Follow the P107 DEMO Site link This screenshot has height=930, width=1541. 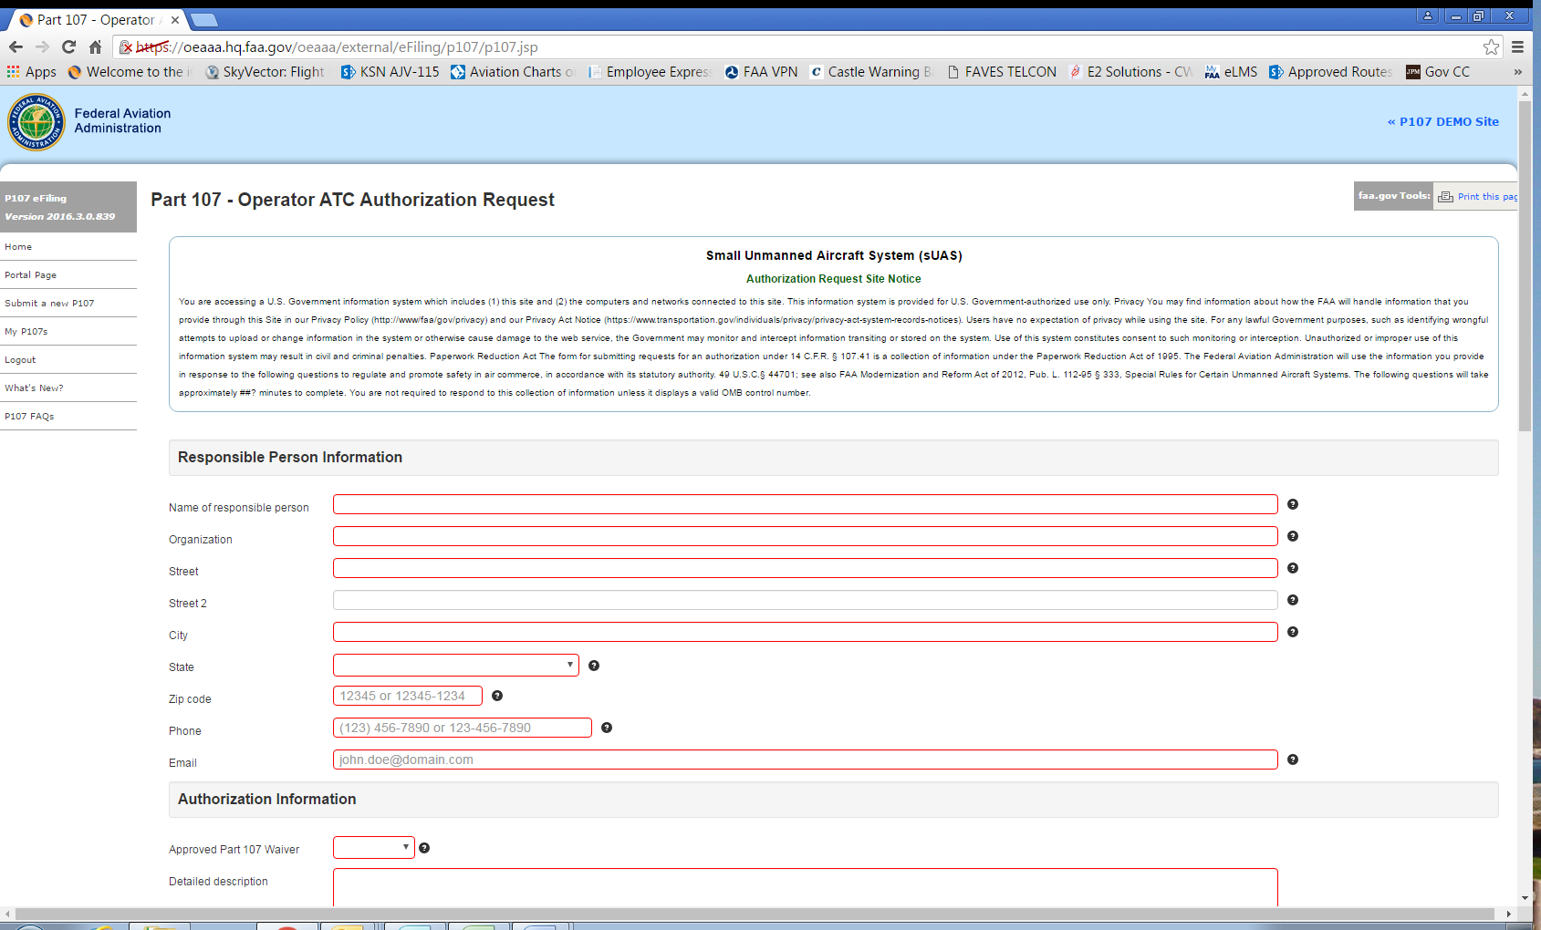[x=1442, y=121]
